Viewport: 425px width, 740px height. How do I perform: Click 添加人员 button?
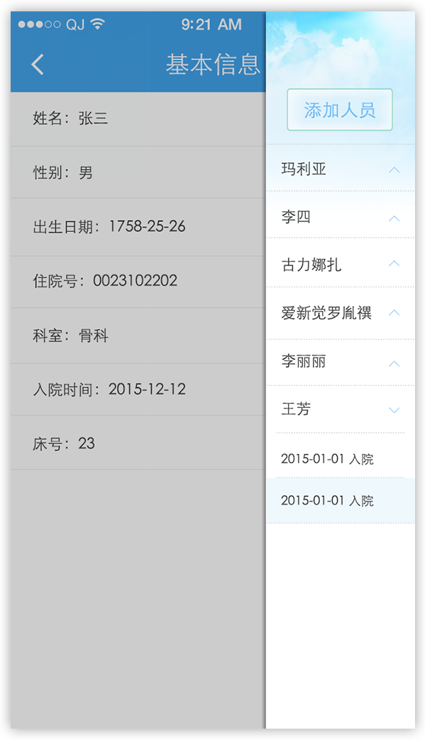point(340,109)
